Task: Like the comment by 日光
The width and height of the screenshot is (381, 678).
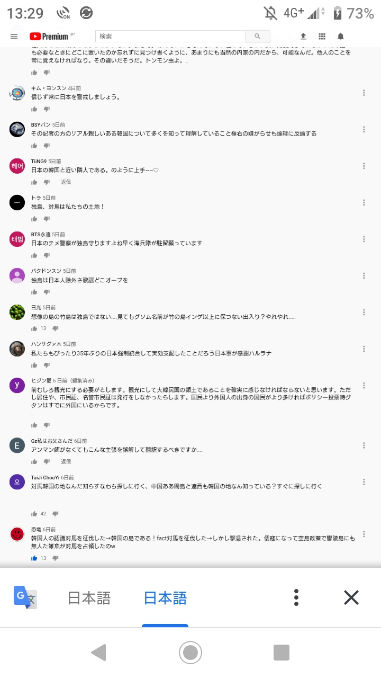Action: pyautogui.click(x=34, y=328)
